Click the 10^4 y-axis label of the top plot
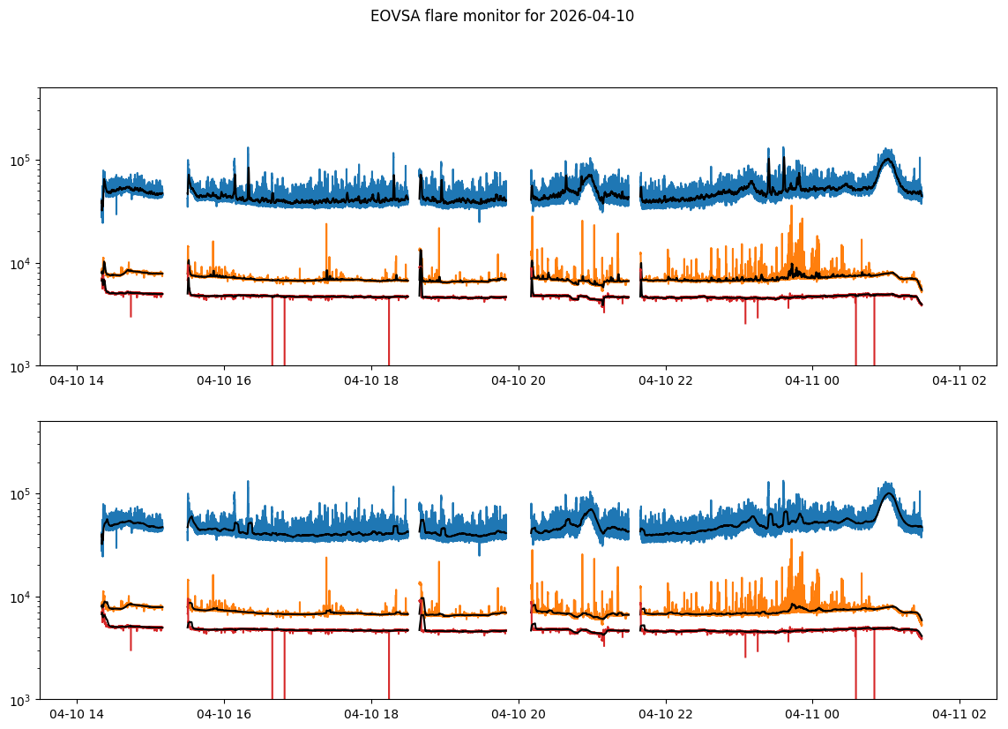Viewport: 1008px width, 729px height. pos(20,264)
